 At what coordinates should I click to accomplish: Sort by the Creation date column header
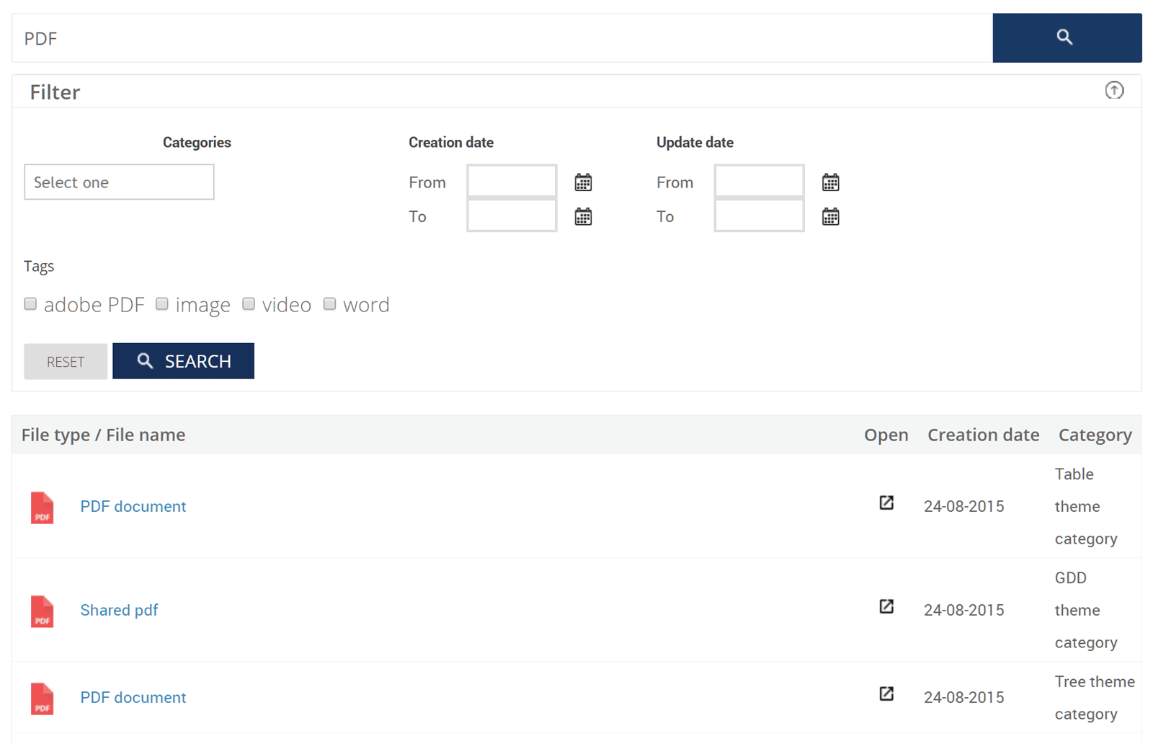982,435
